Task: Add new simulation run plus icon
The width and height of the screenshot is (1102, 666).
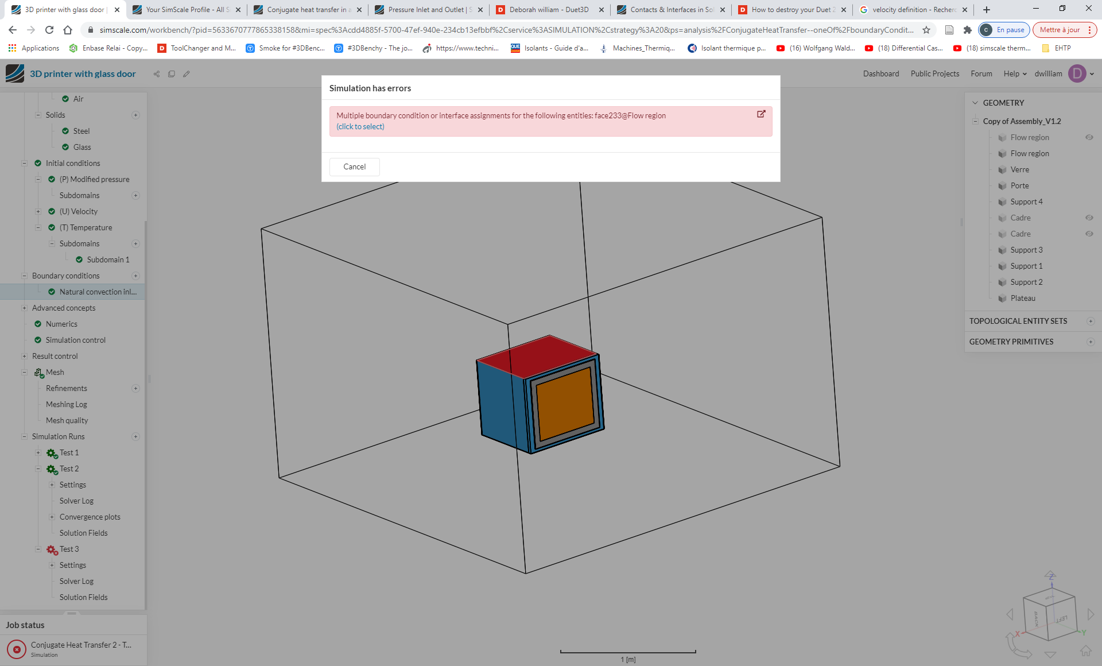Action: (136, 437)
